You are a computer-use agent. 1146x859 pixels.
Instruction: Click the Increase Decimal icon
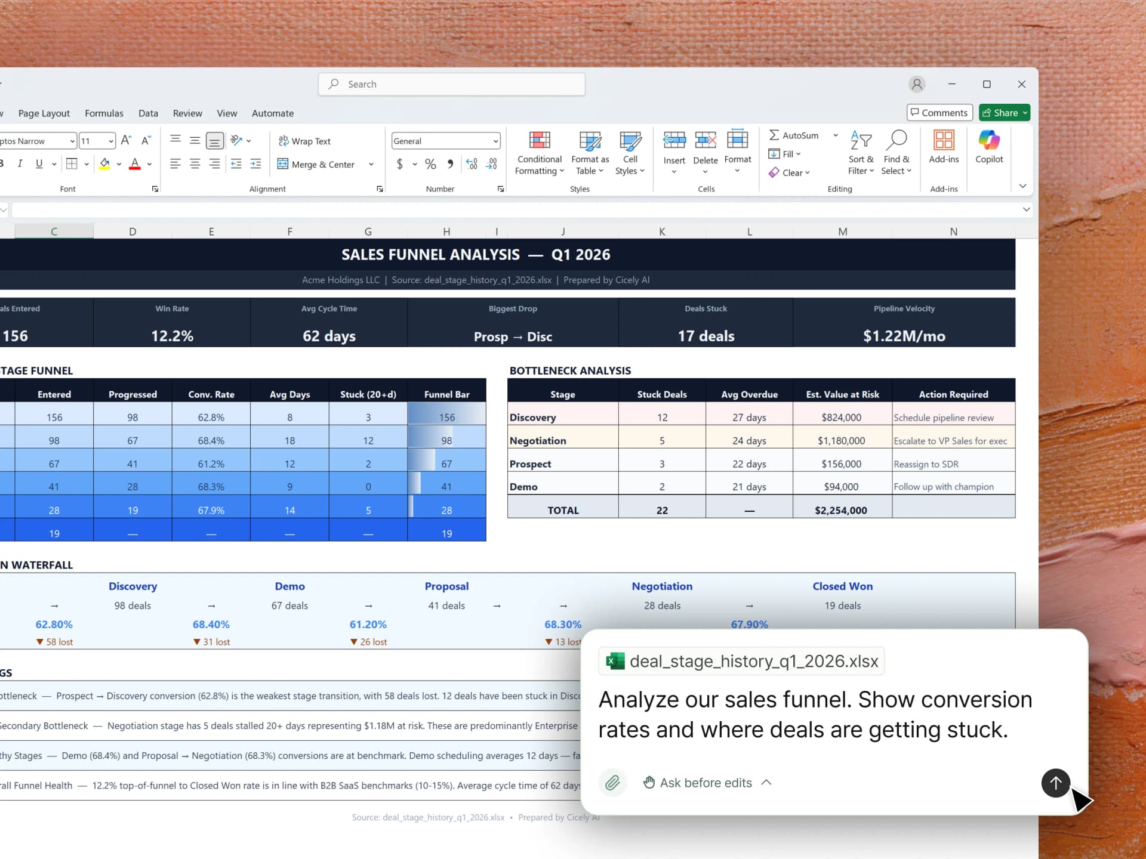[472, 164]
